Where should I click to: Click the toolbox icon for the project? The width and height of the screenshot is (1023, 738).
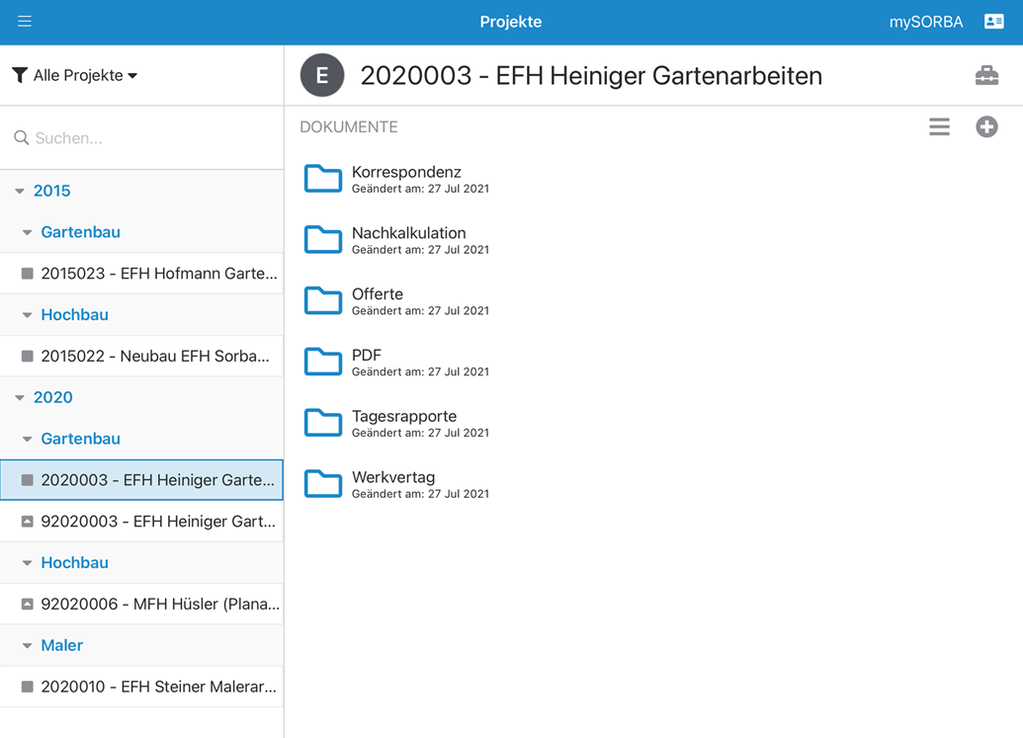(985, 76)
